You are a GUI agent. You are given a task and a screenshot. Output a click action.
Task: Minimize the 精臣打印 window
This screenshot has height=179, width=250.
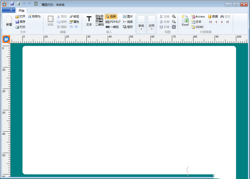(228, 5)
